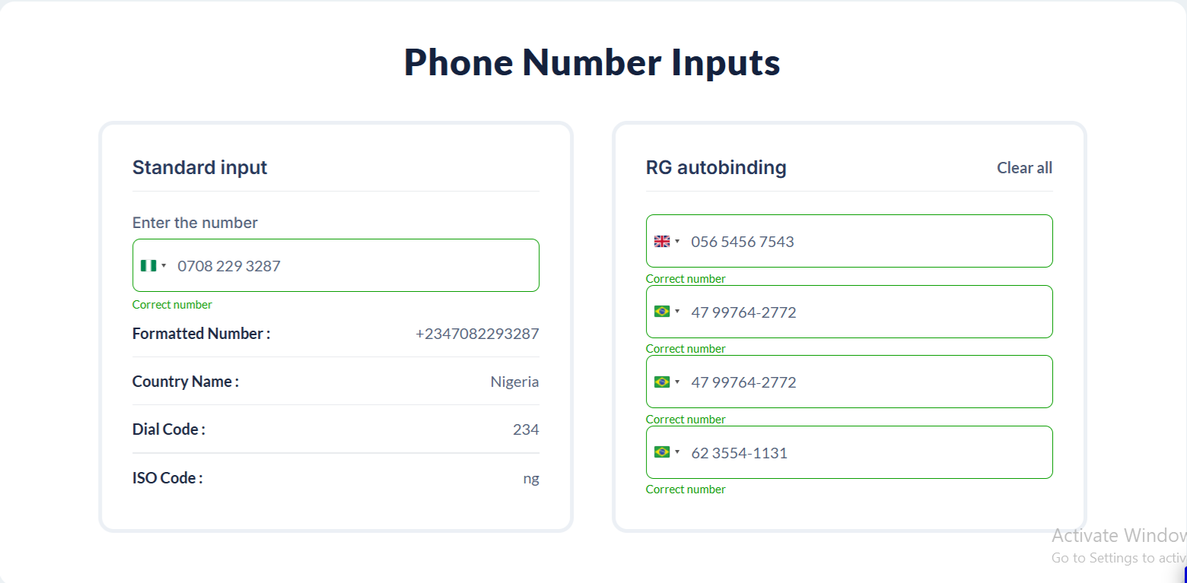This screenshot has width=1187, height=583.
Task: Click the United Kingdom flag icon
Action: point(662,242)
